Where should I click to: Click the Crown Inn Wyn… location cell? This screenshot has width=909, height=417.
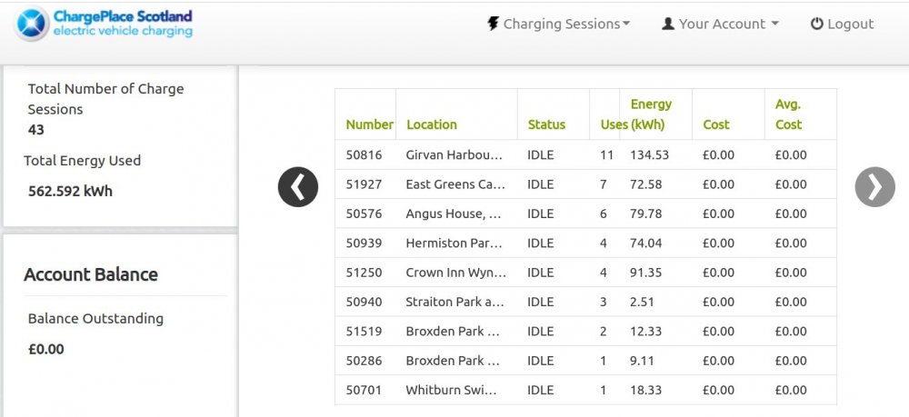[x=456, y=273]
